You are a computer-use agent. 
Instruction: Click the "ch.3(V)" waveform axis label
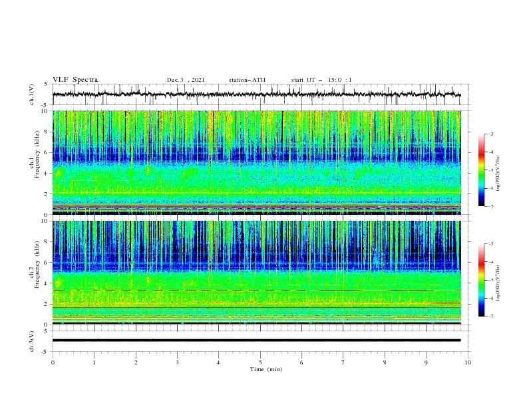click(x=32, y=341)
